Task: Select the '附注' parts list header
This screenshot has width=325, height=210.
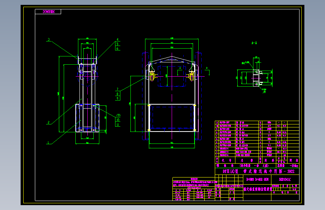Action: point(294,160)
